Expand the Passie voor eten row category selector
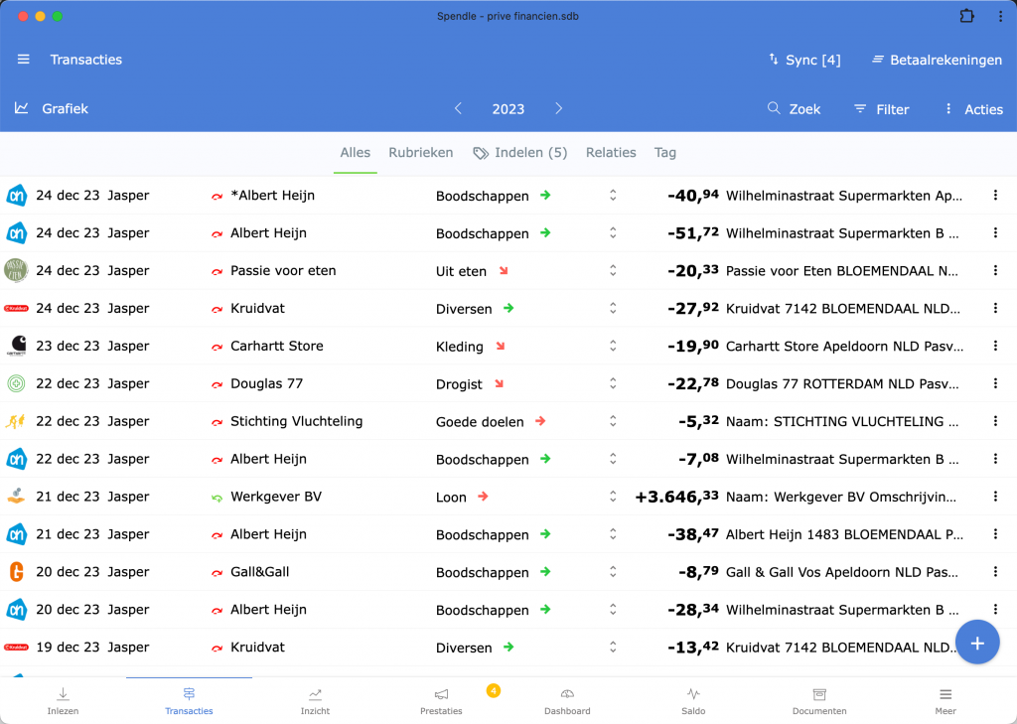This screenshot has width=1017, height=724. (613, 270)
